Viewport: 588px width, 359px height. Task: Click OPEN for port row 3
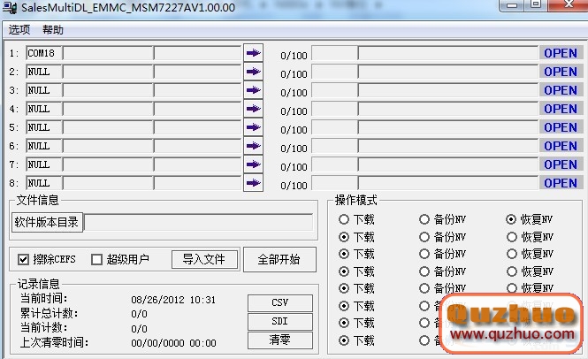pos(561,90)
